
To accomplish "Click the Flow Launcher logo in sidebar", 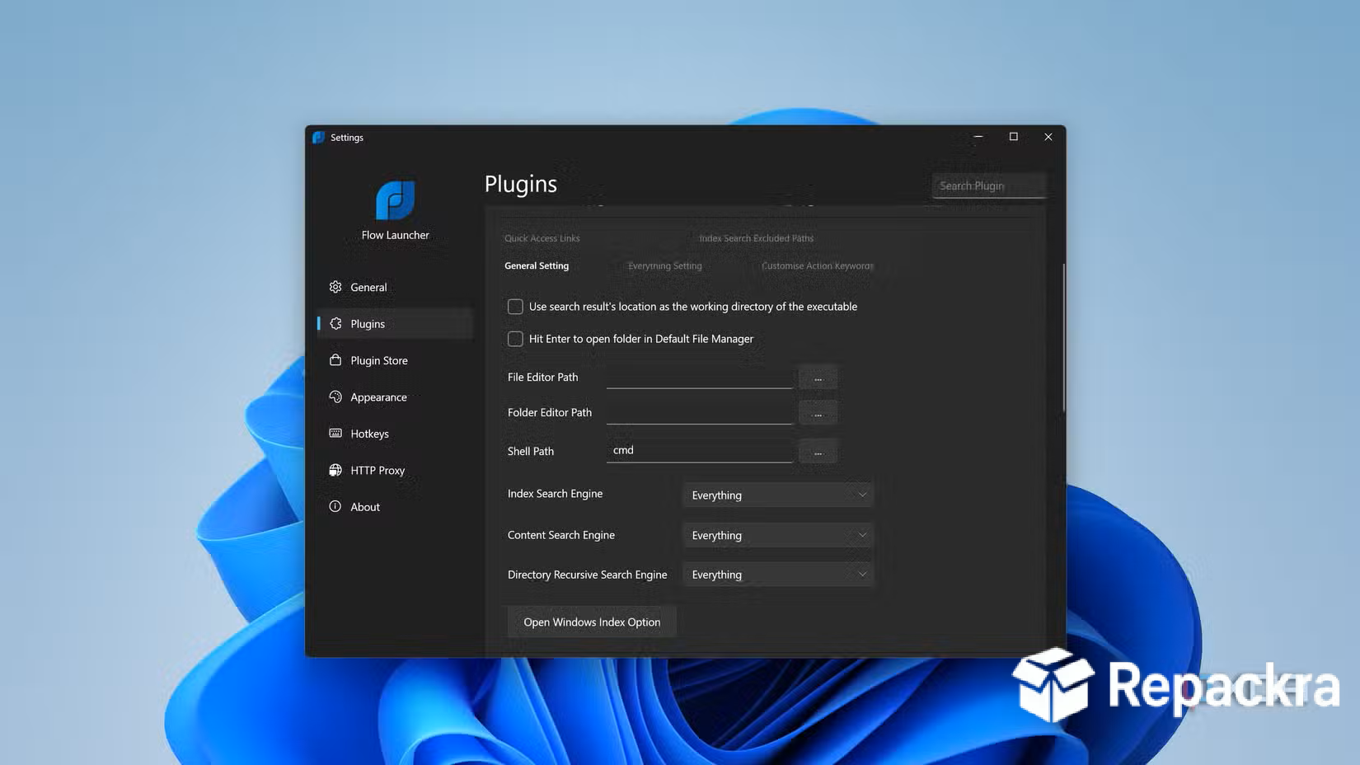I will point(396,200).
